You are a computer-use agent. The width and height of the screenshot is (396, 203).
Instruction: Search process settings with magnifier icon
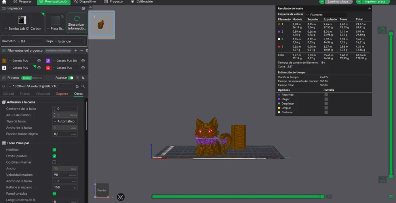[x=83, y=86]
